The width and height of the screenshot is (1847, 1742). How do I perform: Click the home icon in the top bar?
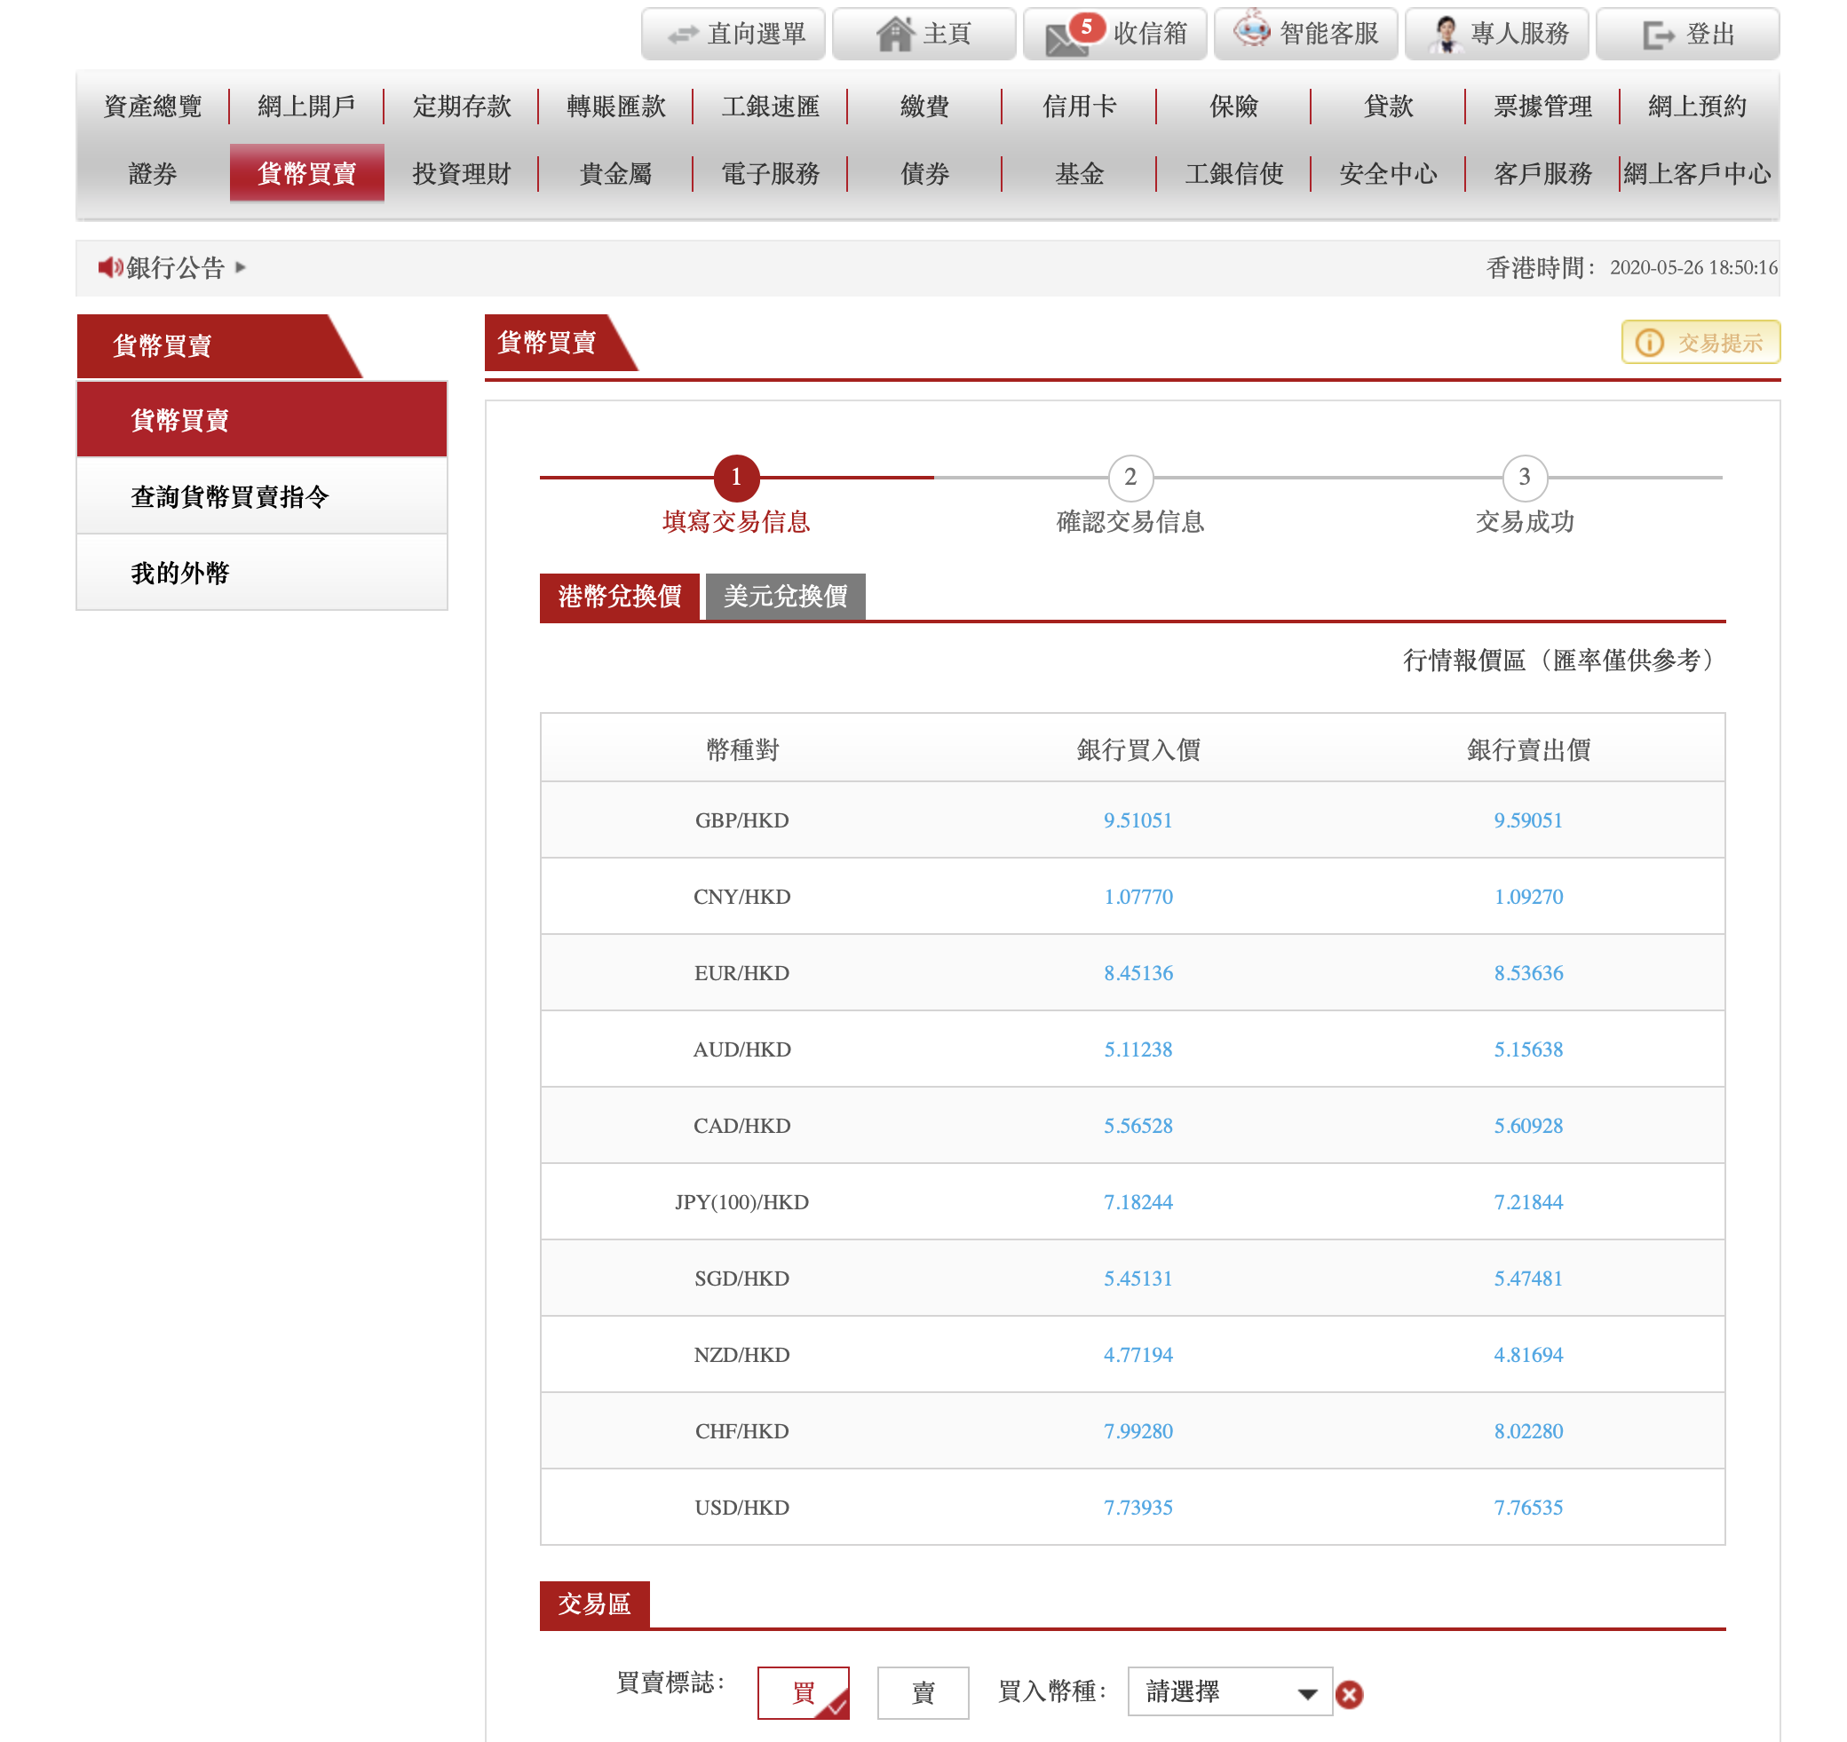(896, 35)
